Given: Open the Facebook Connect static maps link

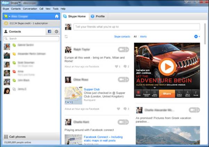Looking at the screenshot, I should 103,139.
